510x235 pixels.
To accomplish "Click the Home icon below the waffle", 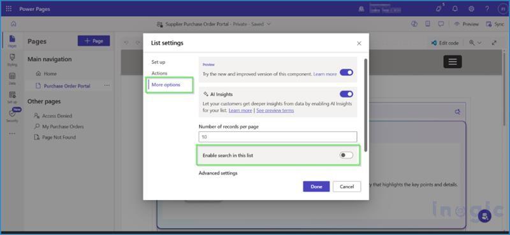I will point(13,24).
